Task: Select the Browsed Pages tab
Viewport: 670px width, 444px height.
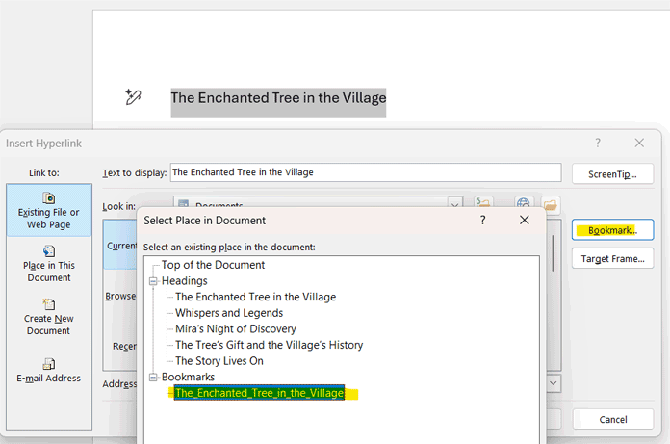Action: 121,296
